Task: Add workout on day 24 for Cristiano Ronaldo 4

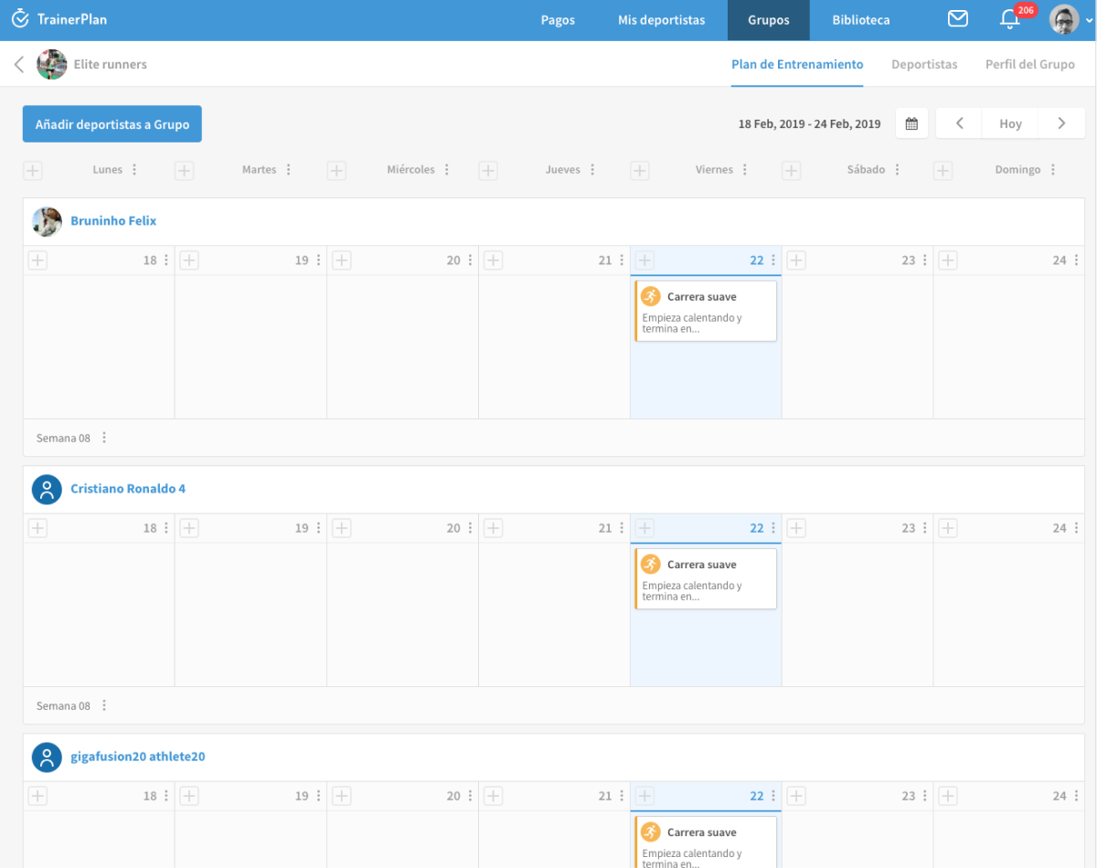Action: click(x=948, y=528)
